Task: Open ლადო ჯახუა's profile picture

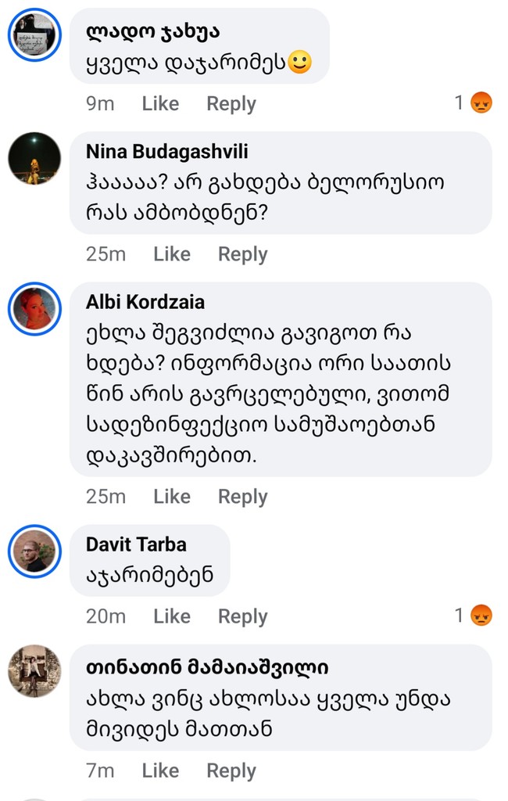Action: point(34,34)
